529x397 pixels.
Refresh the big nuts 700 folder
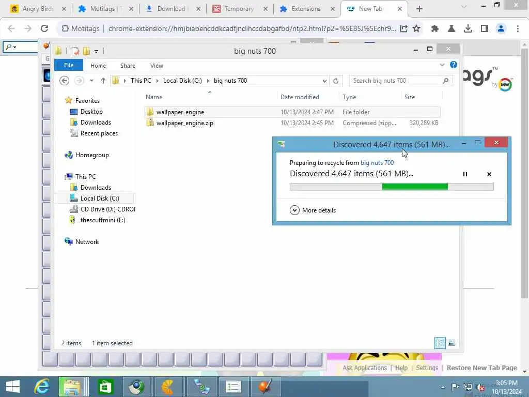click(336, 81)
